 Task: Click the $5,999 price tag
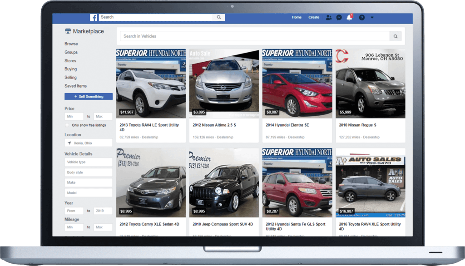[x=346, y=112]
